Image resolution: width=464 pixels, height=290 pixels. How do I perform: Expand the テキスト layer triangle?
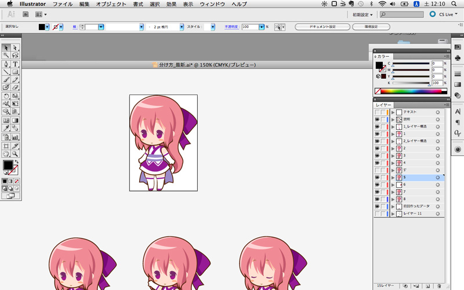[393, 112]
